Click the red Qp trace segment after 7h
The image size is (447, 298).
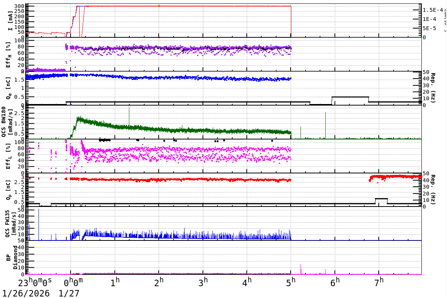(x=393, y=176)
